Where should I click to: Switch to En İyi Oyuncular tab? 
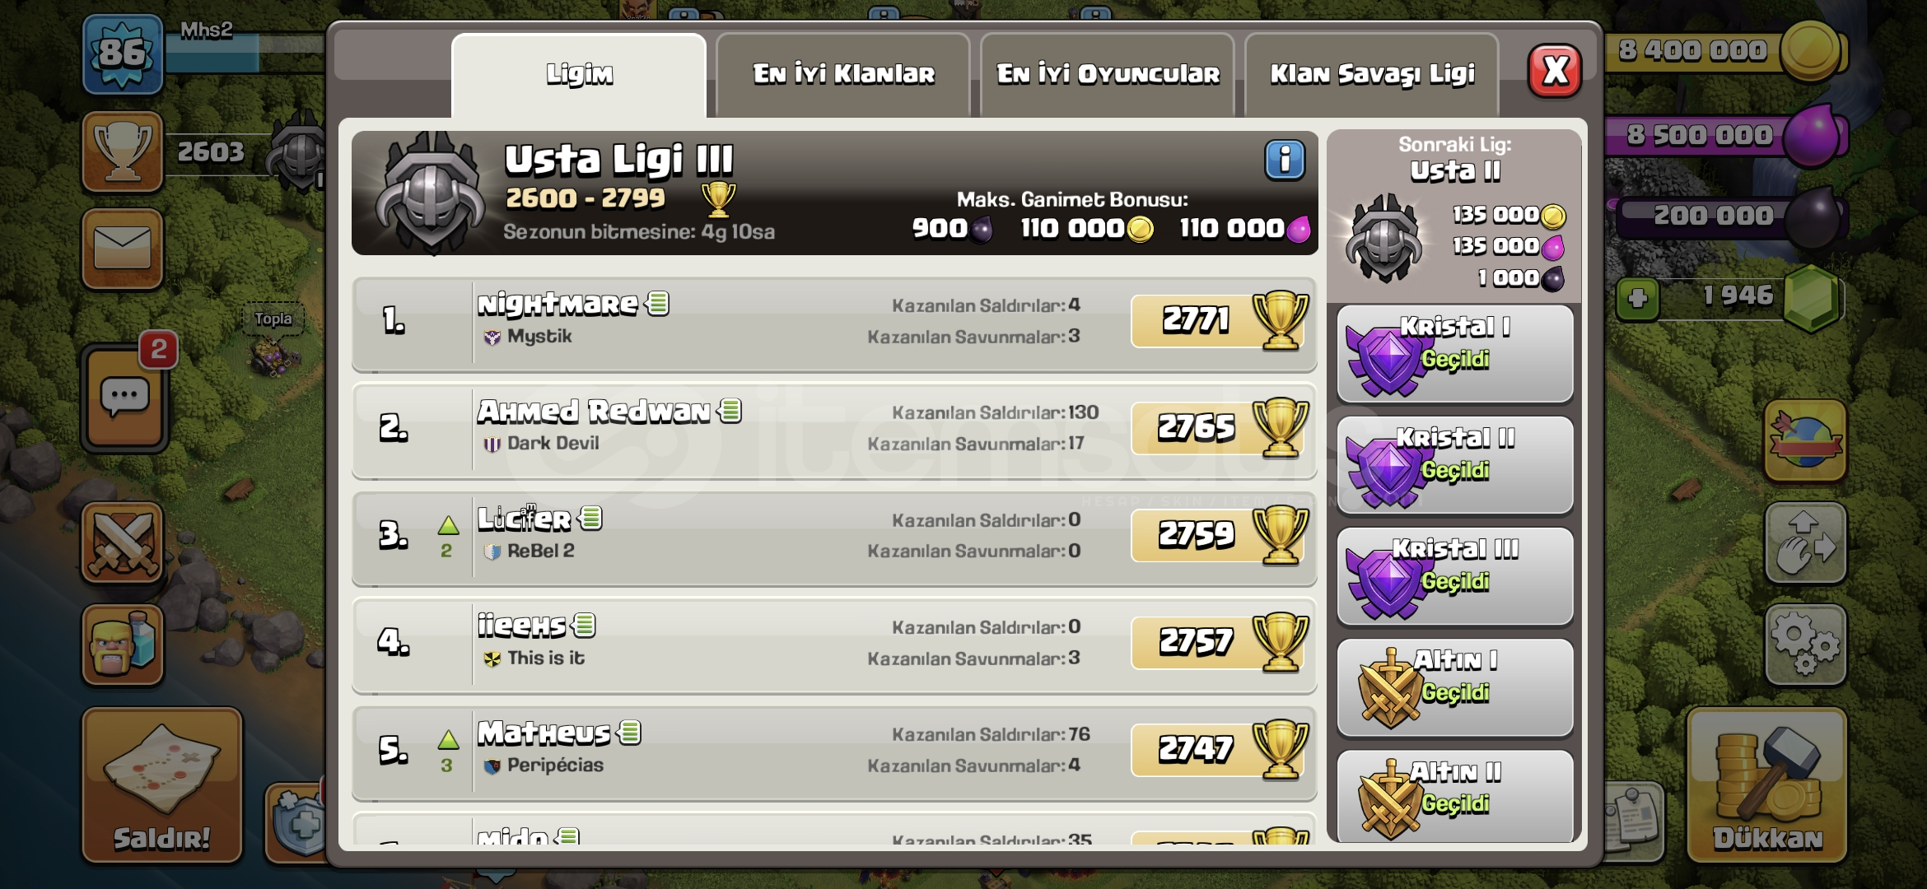click(1108, 75)
